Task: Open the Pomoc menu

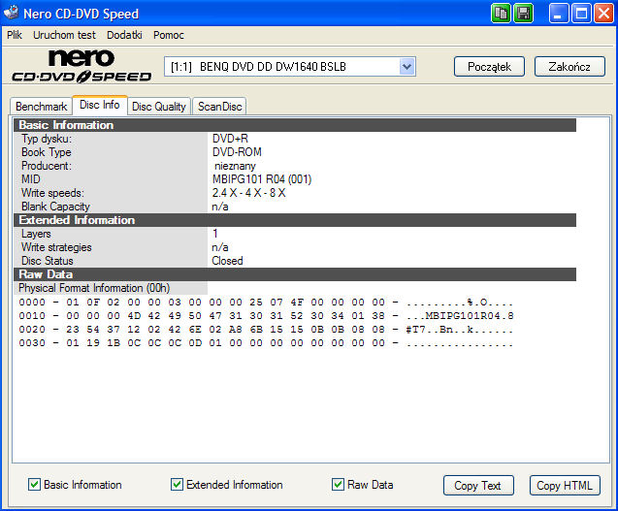Action: 169,35
